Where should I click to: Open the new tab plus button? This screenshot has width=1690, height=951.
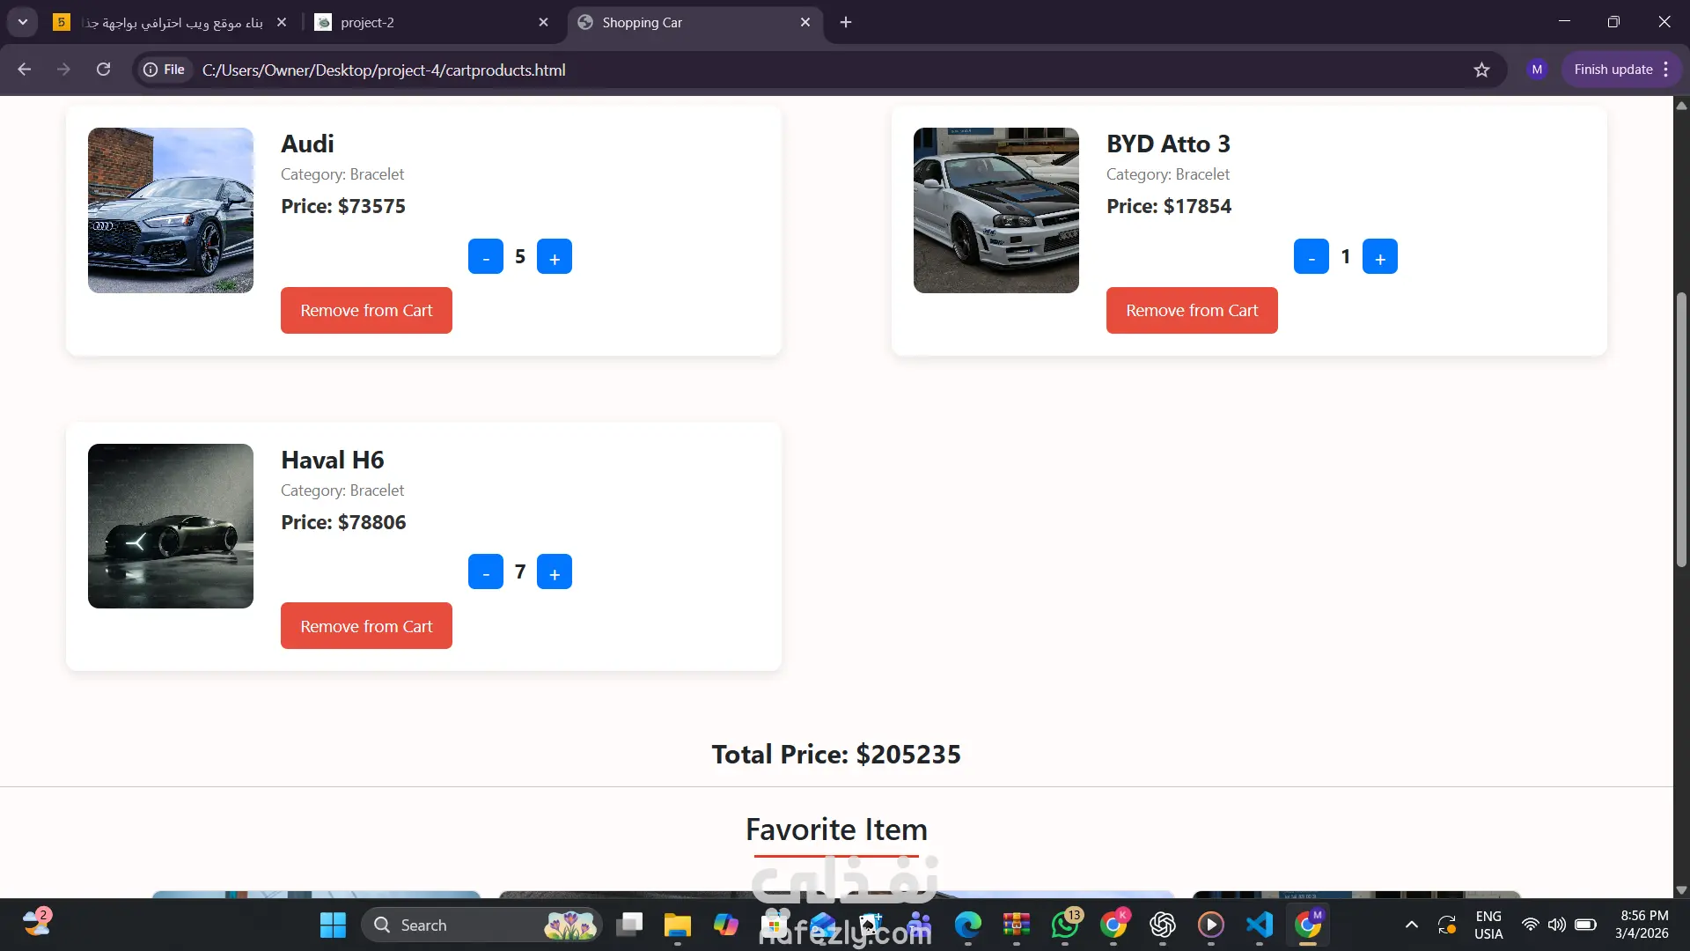click(846, 22)
